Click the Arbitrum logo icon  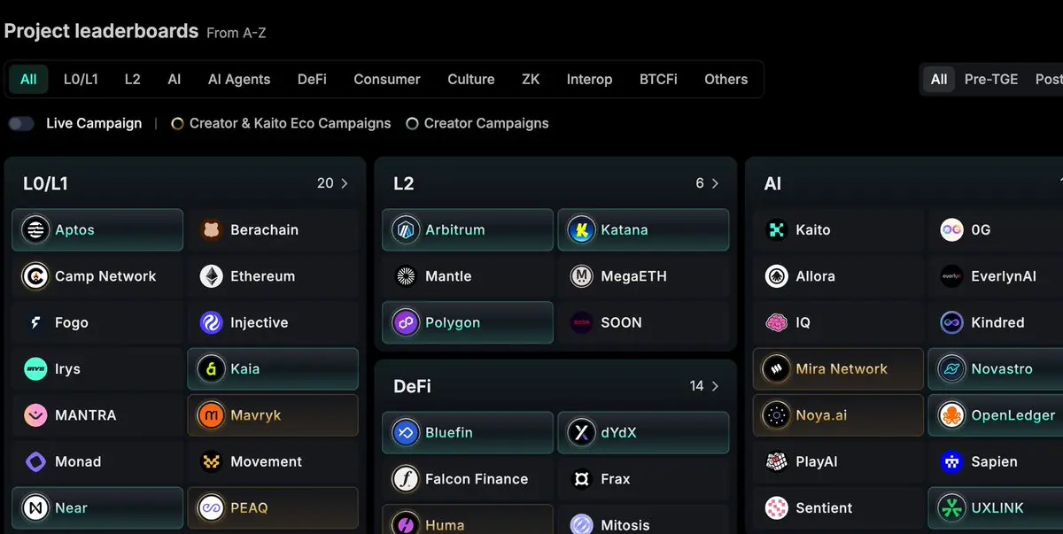pos(406,229)
